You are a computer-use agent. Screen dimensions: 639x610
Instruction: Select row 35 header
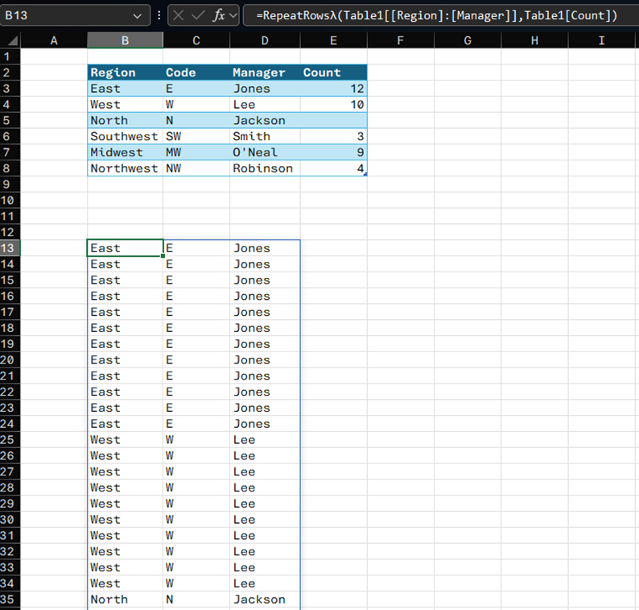tap(10, 599)
